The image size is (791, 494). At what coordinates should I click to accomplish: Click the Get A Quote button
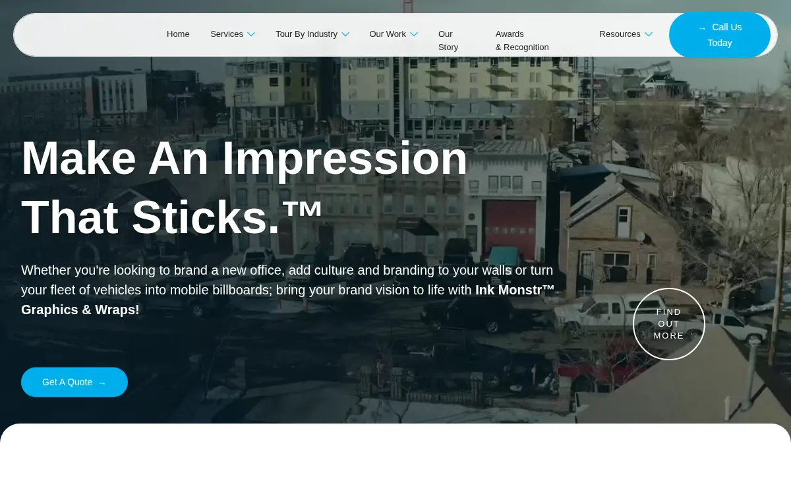click(74, 382)
